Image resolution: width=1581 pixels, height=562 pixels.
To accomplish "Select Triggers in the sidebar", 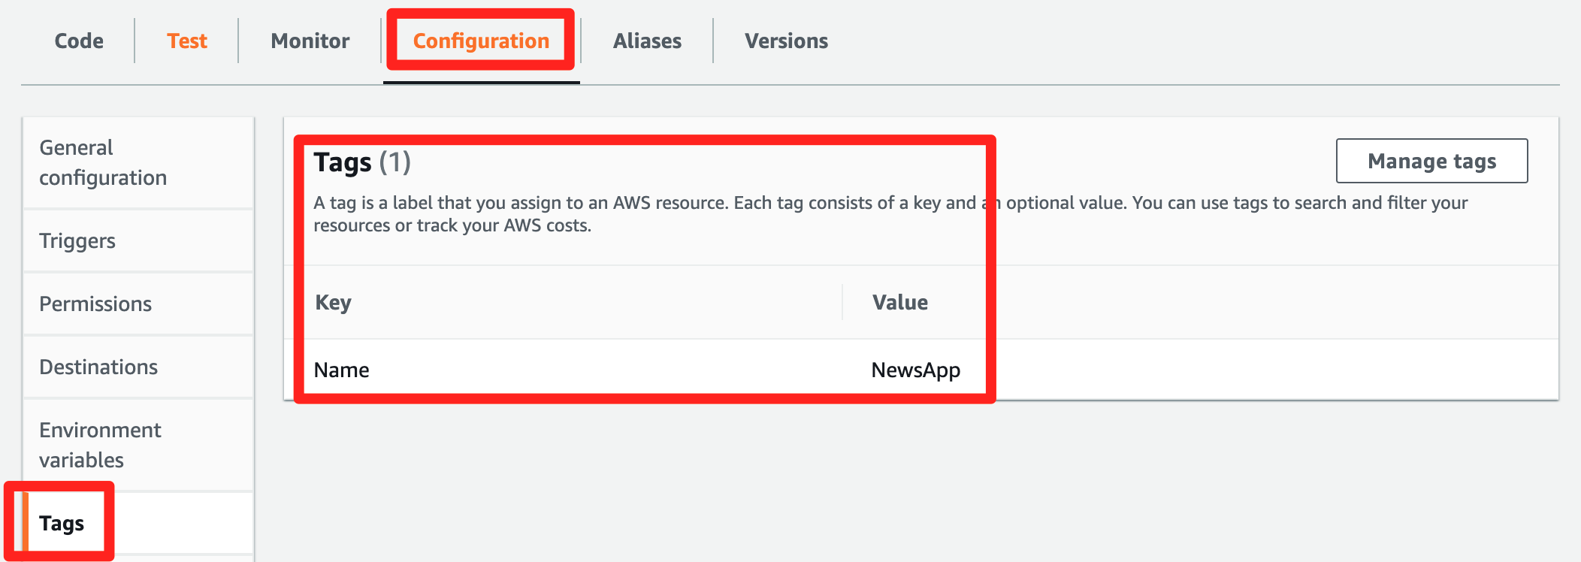I will [138, 240].
